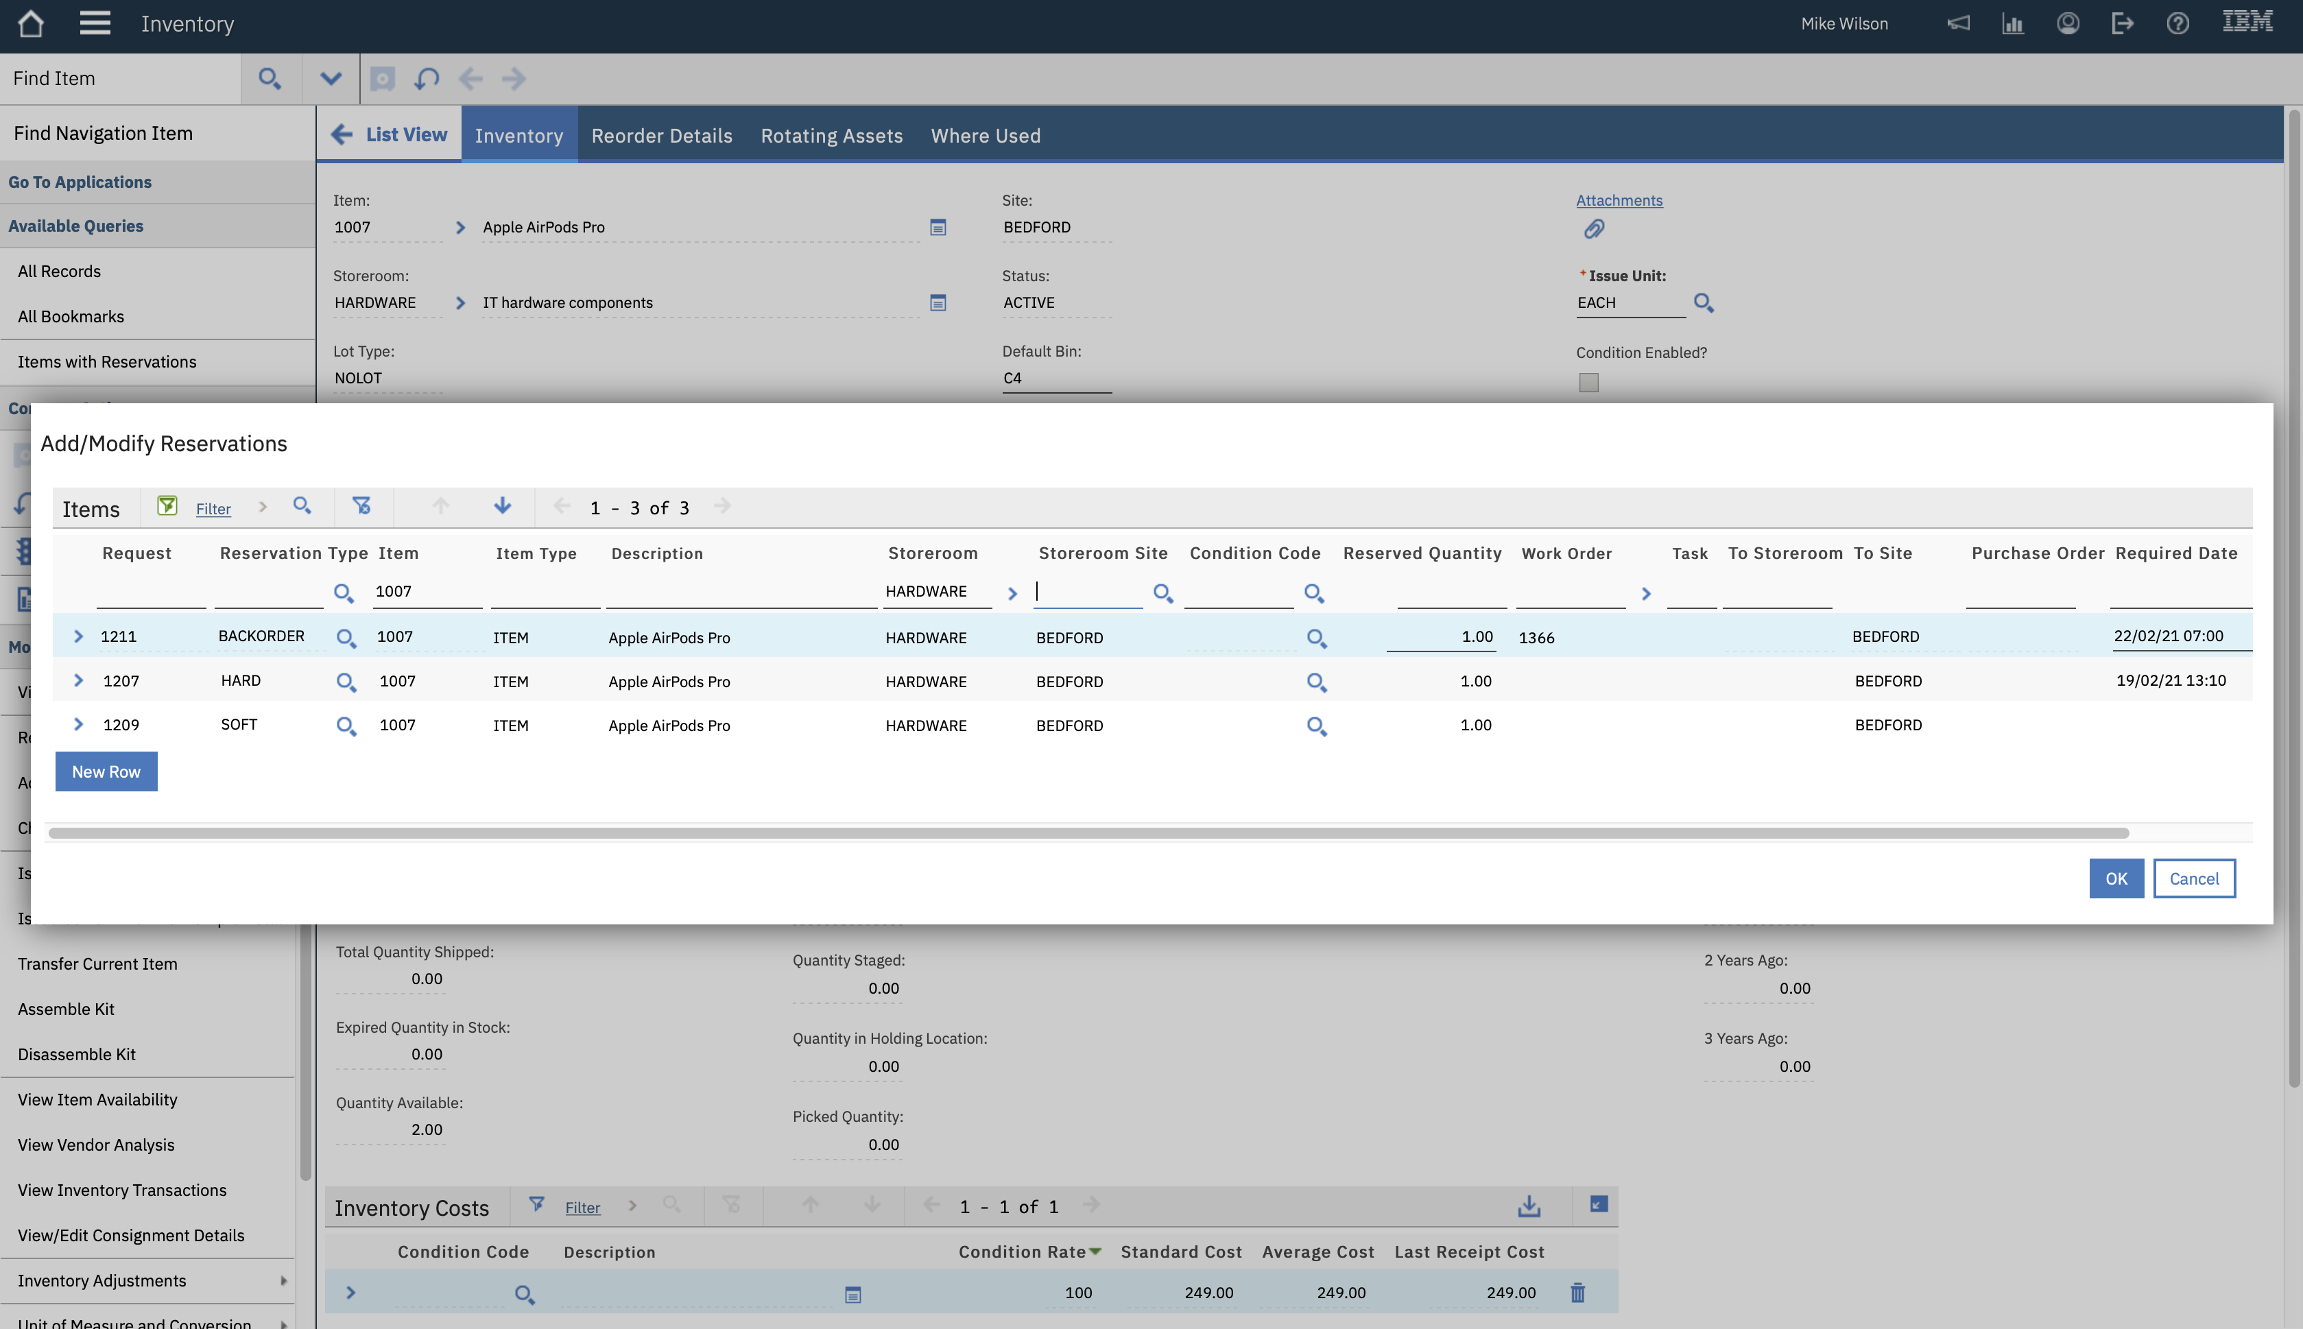Clear the filter on the Items table
Viewport: 2303px width, 1329px height.
[363, 507]
